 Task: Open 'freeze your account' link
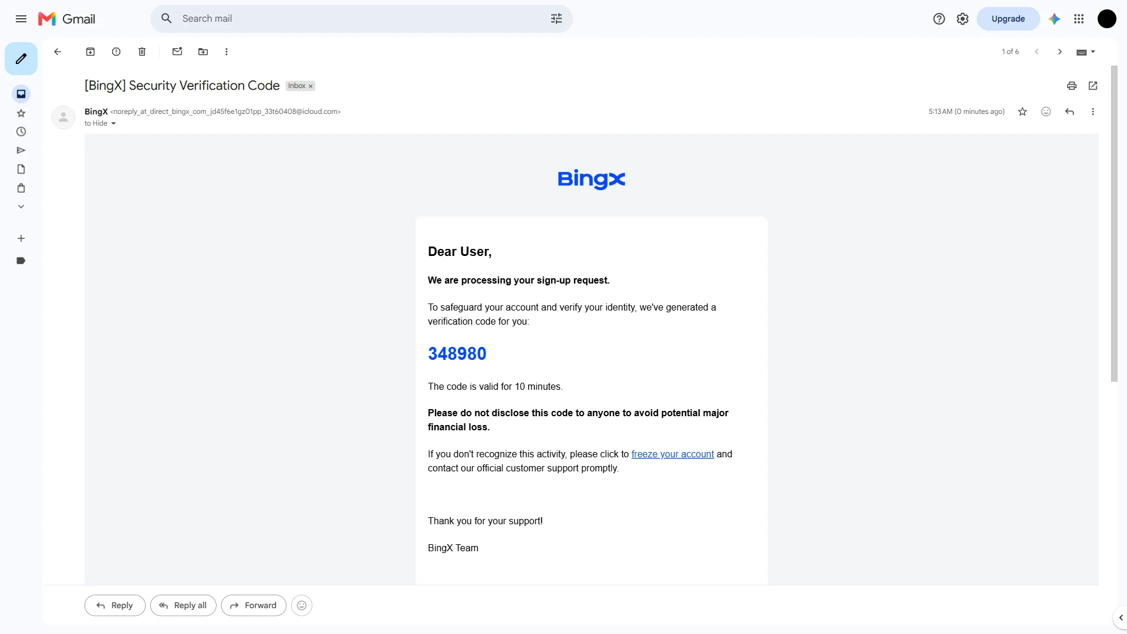point(673,454)
